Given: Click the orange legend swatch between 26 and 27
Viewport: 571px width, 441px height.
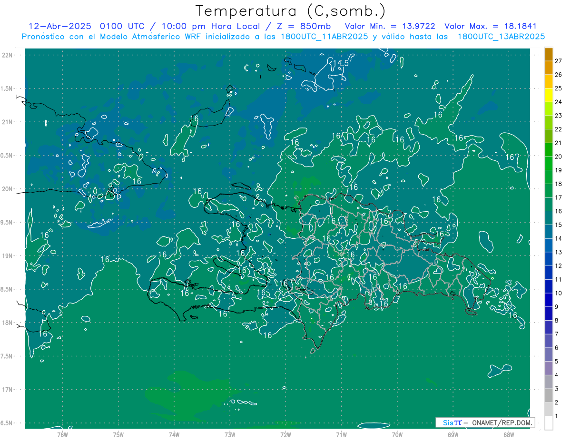Looking at the screenshot, I should click(x=549, y=68).
